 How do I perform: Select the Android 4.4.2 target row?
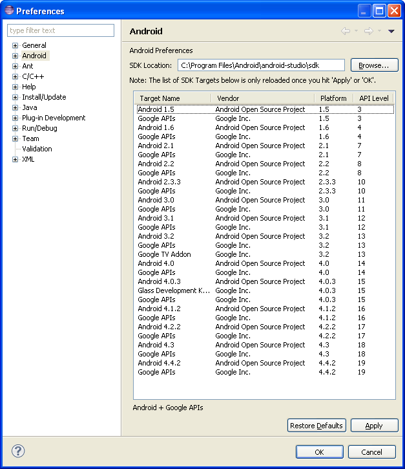pyautogui.click(x=265, y=363)
